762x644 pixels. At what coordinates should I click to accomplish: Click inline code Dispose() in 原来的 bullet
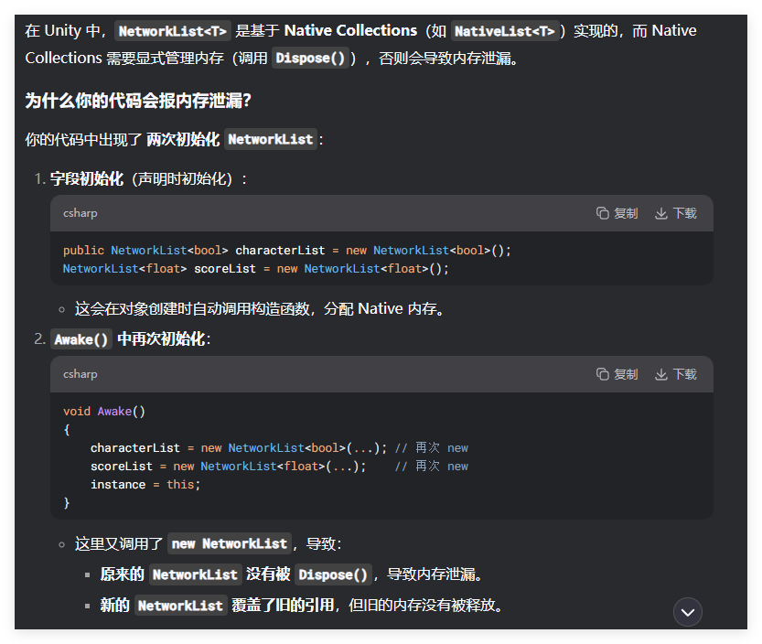coord(333,574)
